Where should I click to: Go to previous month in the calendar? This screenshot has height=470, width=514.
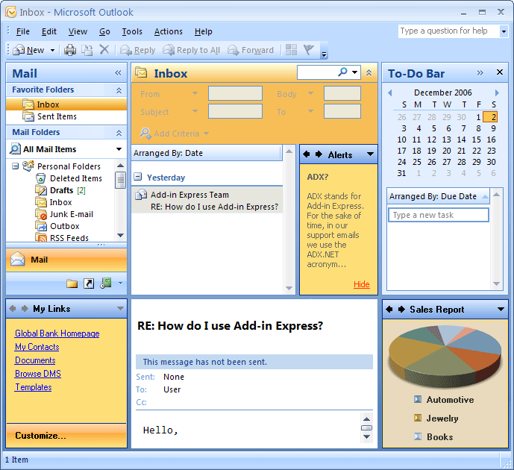pos(389,93)
